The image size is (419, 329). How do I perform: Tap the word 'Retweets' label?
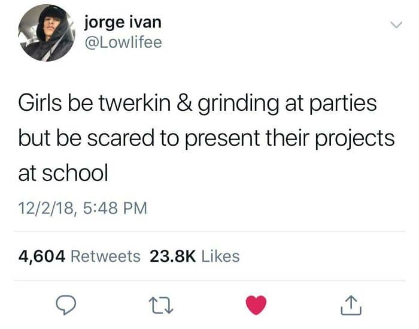tap(105, 256)
